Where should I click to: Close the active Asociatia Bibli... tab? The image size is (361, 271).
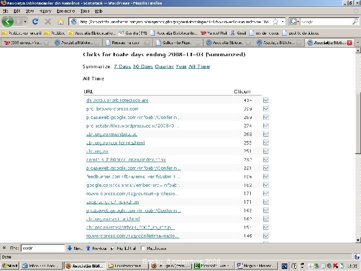point(349,43)
